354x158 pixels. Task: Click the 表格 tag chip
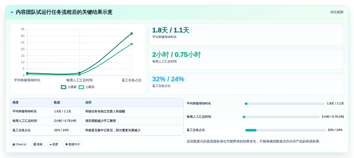(38, 144)
